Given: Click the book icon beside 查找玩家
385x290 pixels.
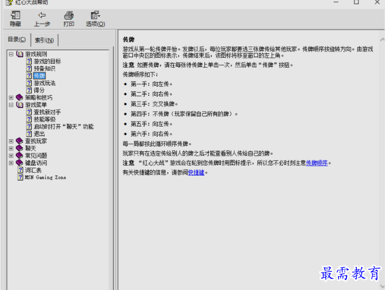Looking at the screenshot, I should coord(20,141).
